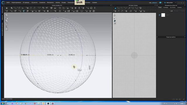Open the Сшивание menu
Screen dimensions: 187x105
coord(42,3)
